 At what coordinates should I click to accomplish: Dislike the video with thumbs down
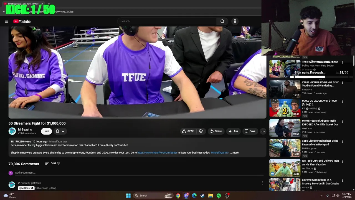tap(201, 131)
